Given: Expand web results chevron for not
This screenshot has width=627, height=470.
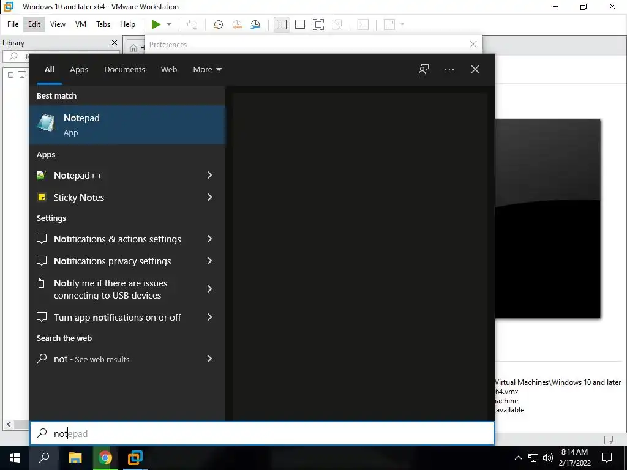Looking at the screenshot, I should pyautogui.click(x=209, y=359).
